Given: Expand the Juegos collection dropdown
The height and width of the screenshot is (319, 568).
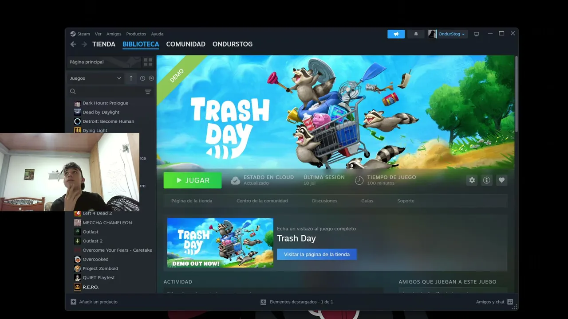Looking at the screenshot, I should click(95, 78).
